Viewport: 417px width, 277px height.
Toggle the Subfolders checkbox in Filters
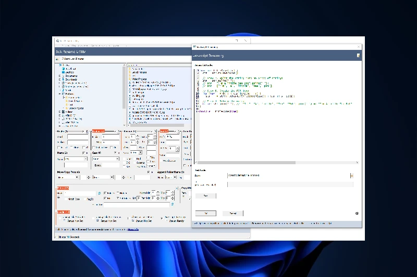point(118,198)
